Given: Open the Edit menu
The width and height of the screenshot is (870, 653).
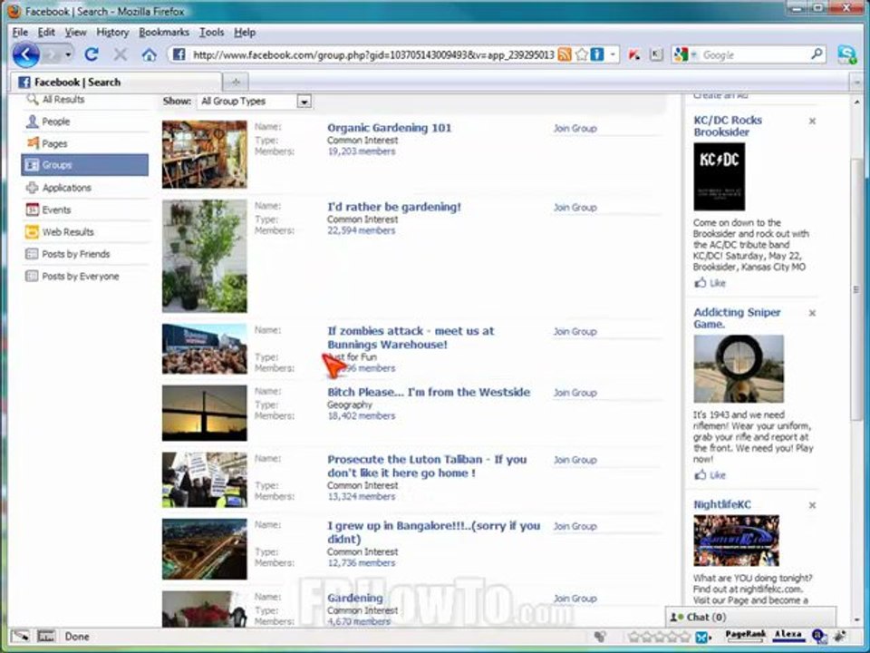Looking at the screenshot, I should [x=46, y=33].
